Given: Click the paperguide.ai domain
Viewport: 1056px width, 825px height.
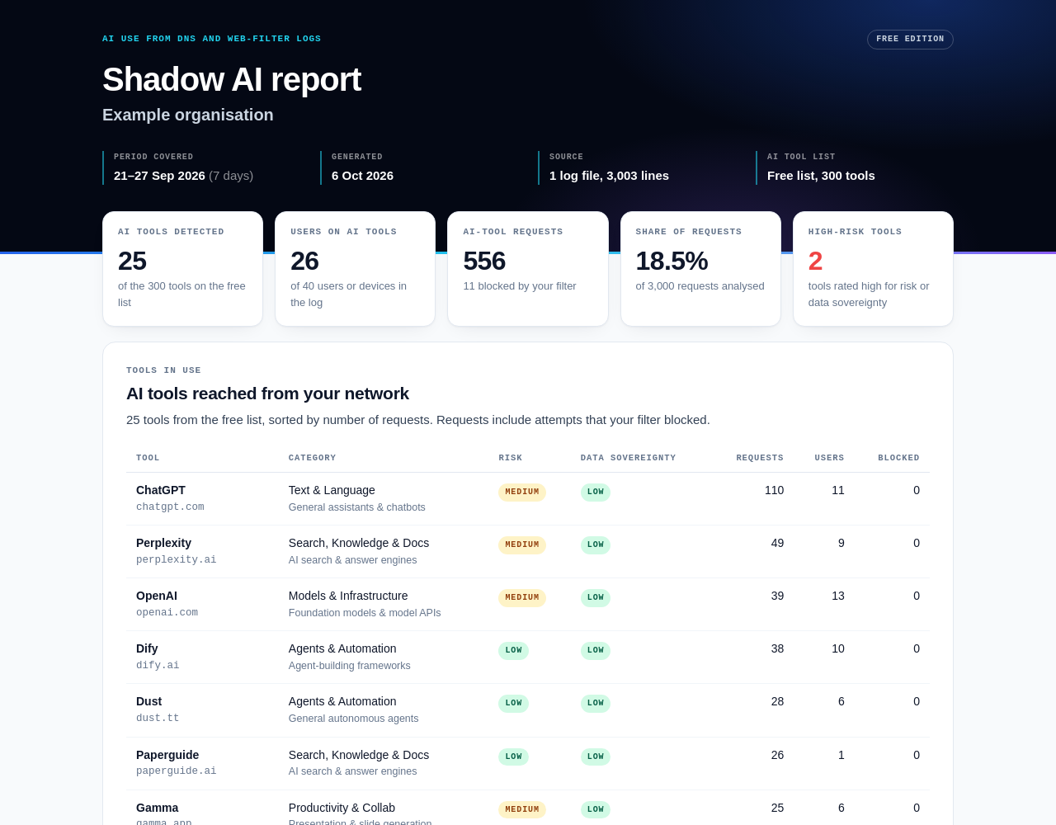Looking at the screenshot, I should pos(176,771).
